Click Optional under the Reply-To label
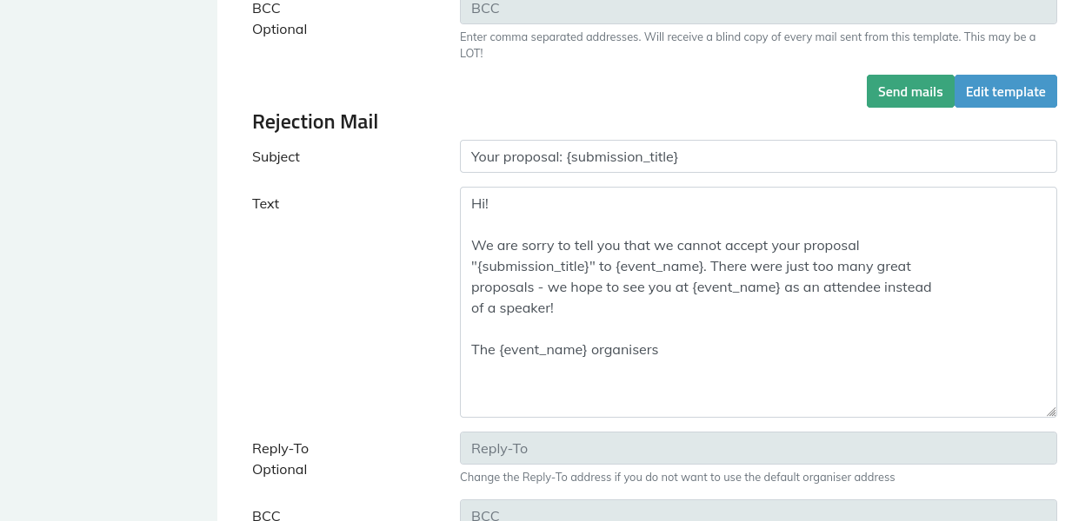1092x521 pixels. (x=279, y=470)
